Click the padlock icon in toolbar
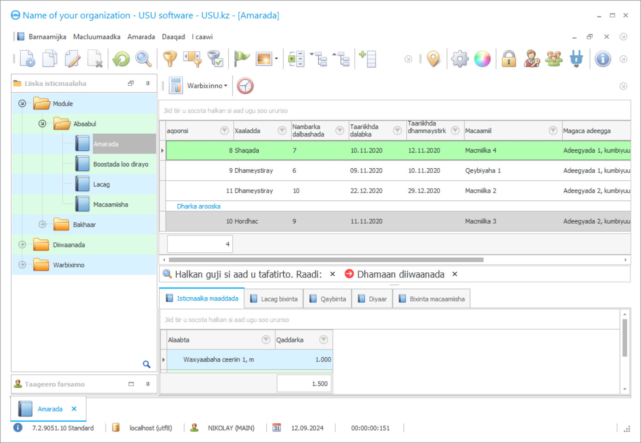 click(509, 59)
